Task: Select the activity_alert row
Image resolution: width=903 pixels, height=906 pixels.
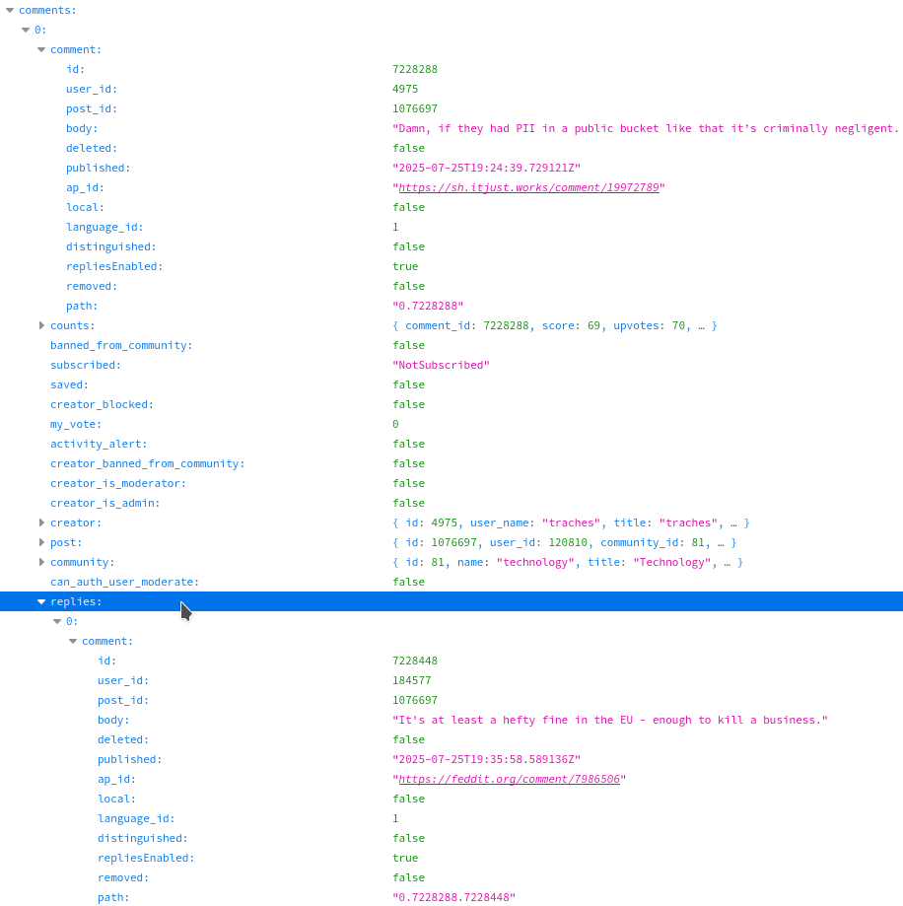Action: point(99,444)
